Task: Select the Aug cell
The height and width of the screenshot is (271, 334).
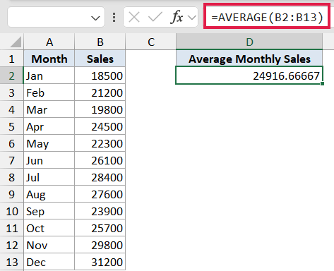Action: coord(49,194)
